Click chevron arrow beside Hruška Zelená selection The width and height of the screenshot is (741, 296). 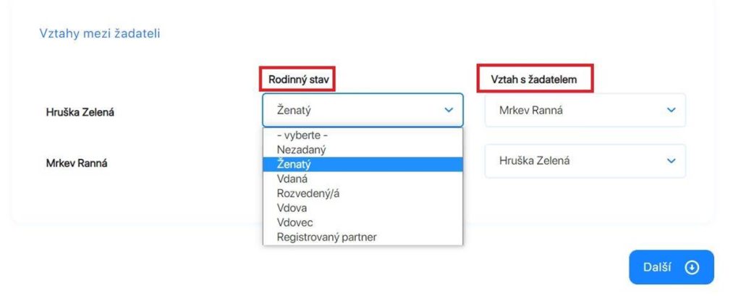pyautogui.click(x=671, y=161)
